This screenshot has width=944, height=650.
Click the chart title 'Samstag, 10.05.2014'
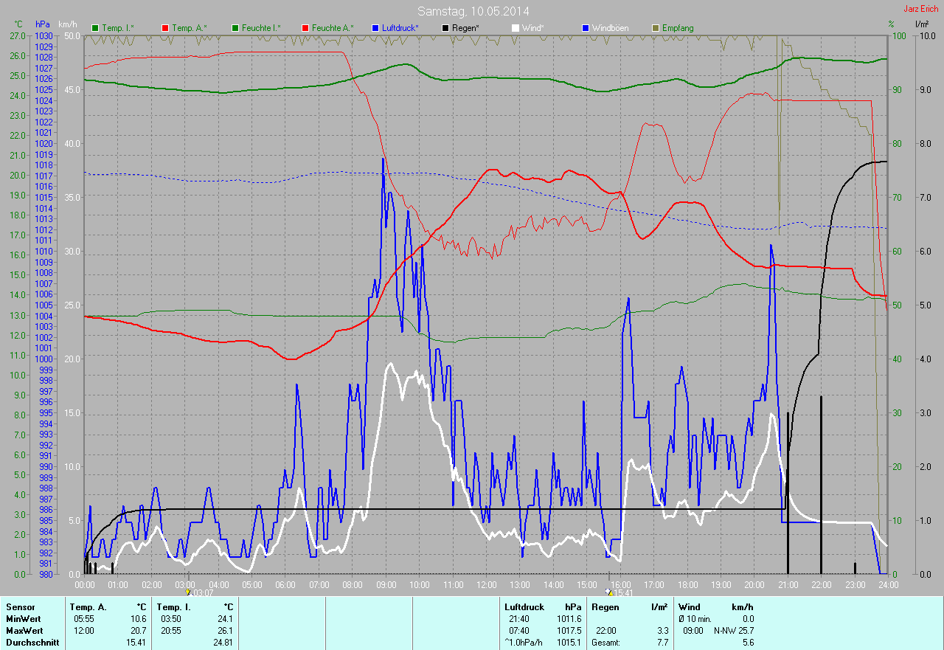[473, 11]
